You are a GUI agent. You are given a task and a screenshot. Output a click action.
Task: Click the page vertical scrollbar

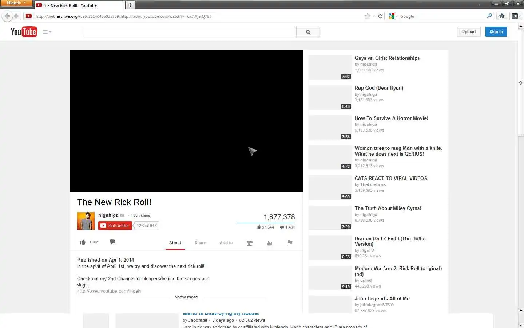point(521,83)
